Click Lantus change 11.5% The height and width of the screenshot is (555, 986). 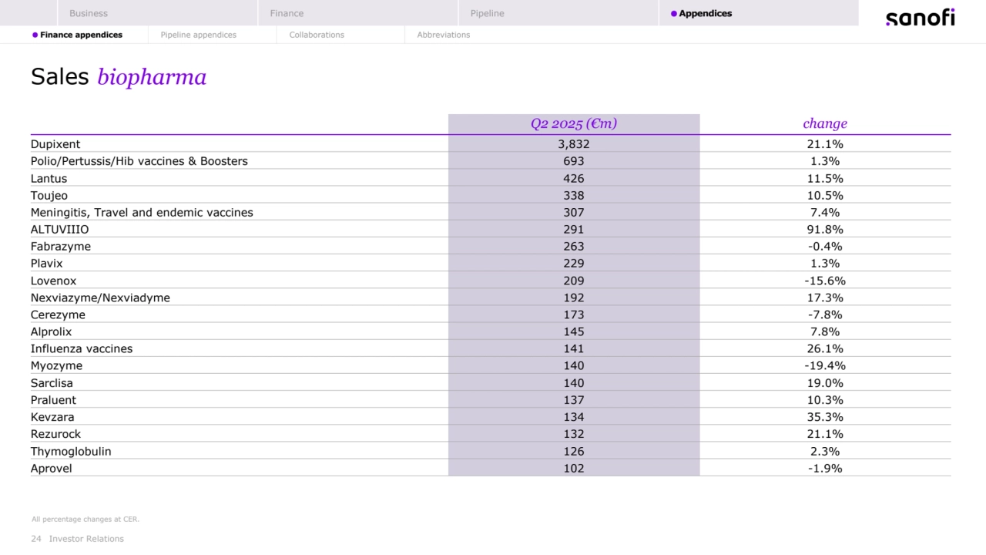tap(824, 178)
